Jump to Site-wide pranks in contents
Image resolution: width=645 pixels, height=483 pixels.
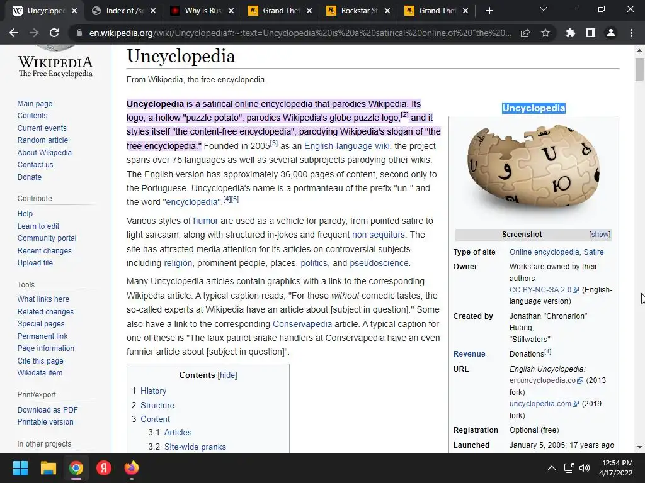(195, 447)
